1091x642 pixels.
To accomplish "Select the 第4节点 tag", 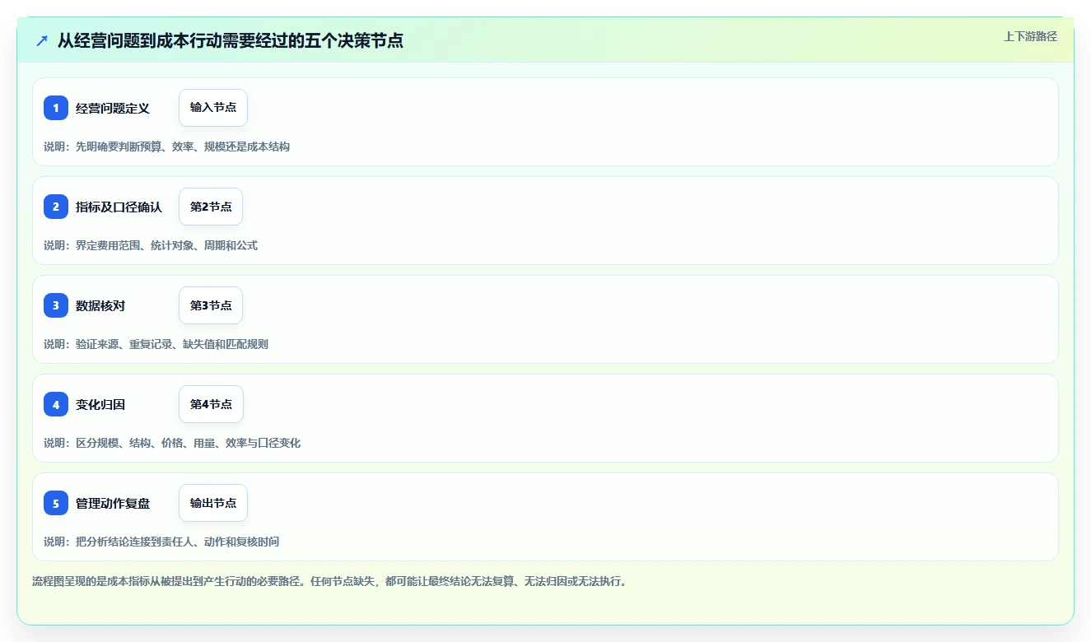I will [211, 404].
